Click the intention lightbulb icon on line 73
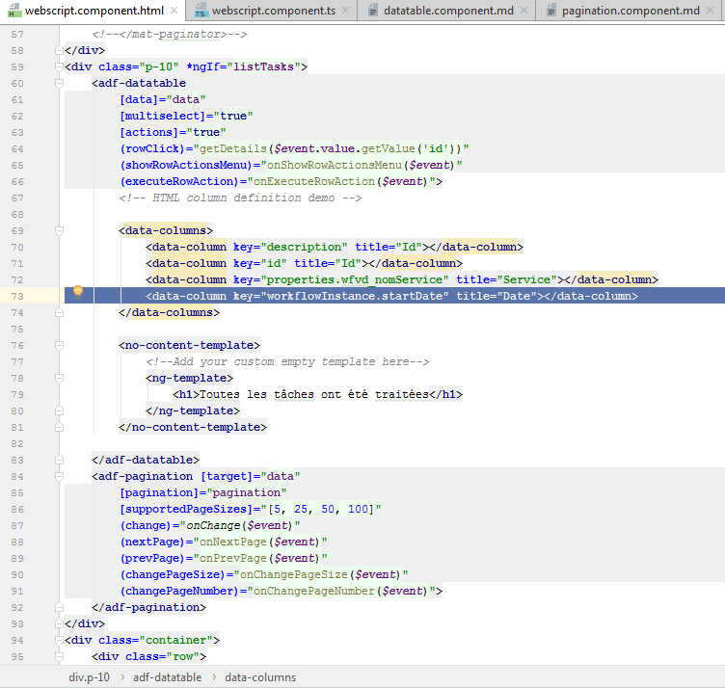725x688 pixels. click(x=78, y=292)
